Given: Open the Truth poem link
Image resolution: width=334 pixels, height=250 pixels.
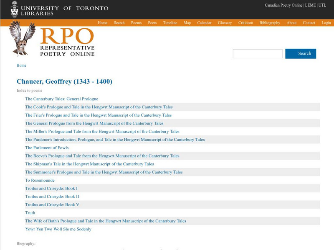Looking at the screenshot, I should 30,213.
